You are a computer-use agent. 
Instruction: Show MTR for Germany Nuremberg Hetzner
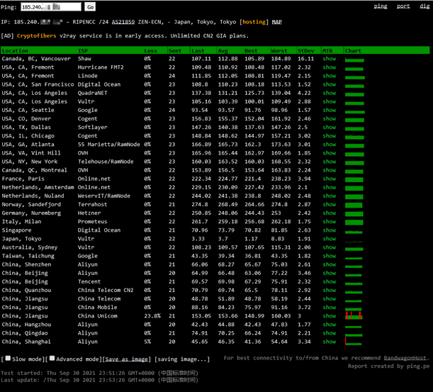pos(329,213)
